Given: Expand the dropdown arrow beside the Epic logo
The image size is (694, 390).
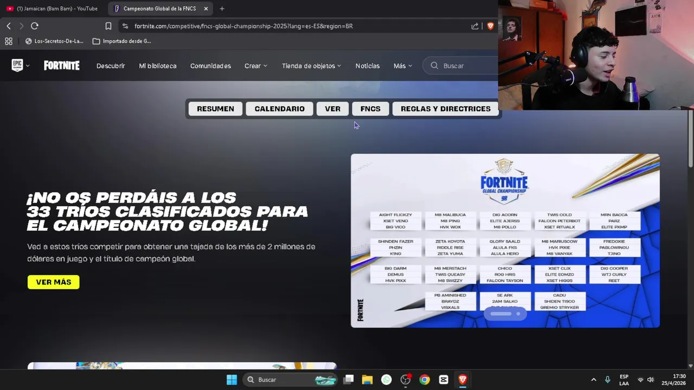Looking at the screenshot, I should (x=28, y=66).
